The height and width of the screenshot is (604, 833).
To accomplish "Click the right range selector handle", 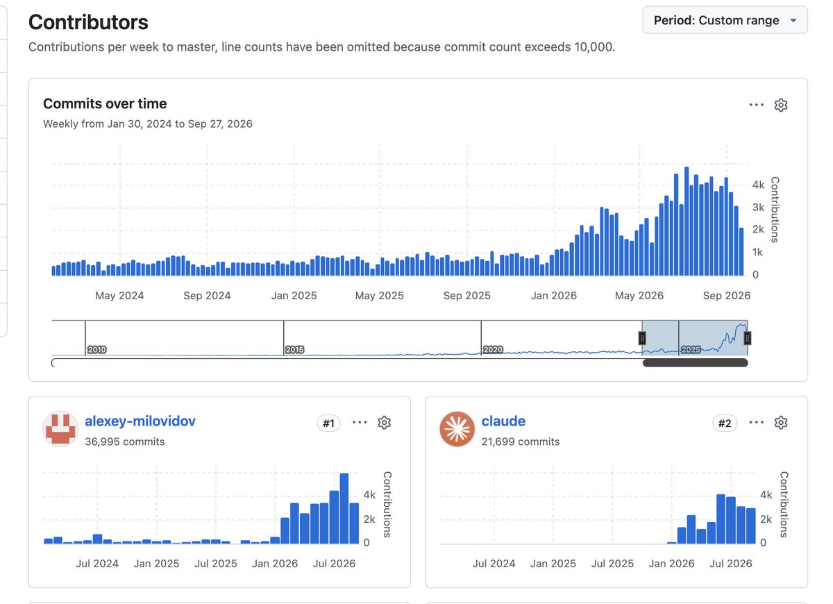I will tap(748, 338).
